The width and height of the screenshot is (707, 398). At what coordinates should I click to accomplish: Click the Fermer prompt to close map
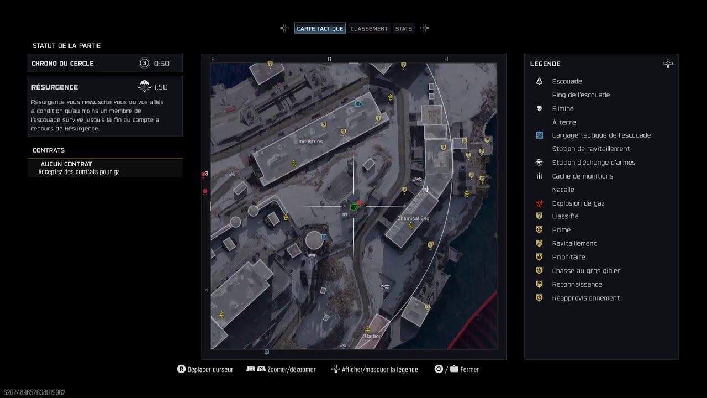point(456,369)
